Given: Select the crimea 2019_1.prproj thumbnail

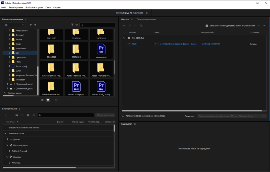Looking at the screenshot, I should point(101,88).
